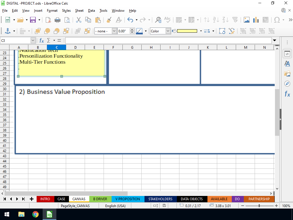Click the zoom slider handle
Viewport: 293px width, 220px height.
tap(259, 206)
